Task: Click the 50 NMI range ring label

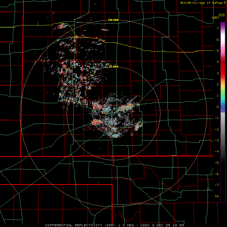Action: point(114,67)
